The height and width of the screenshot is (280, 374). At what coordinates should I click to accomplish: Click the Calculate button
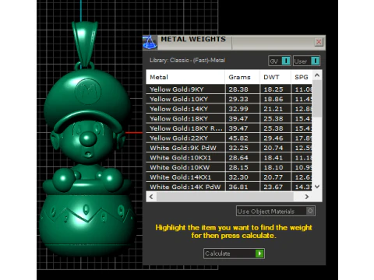pos(234,254)
